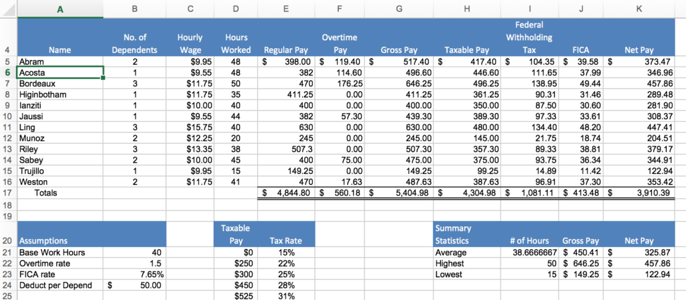The image size is (686, 300).
Task: Select the Bordeaux name cell
Action: (60, 84)
